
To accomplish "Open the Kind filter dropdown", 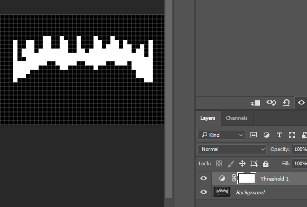I will (x=221, y=135).
